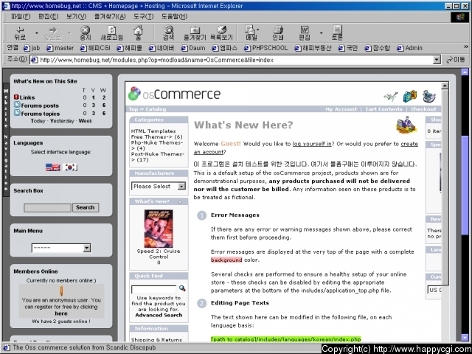The width and height of the screenshot is (472, 354).
Task: Click My Account navigation link
Action: 341,109
